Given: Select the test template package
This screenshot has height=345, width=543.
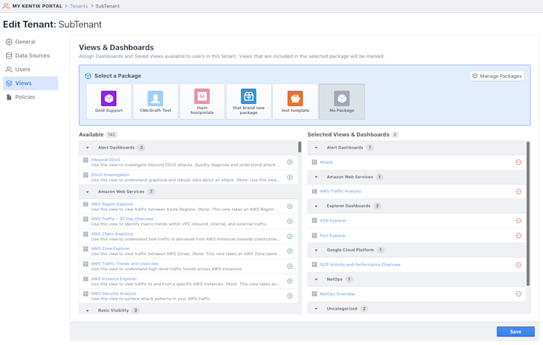Looking at the screenshot, I should point(295,101).
